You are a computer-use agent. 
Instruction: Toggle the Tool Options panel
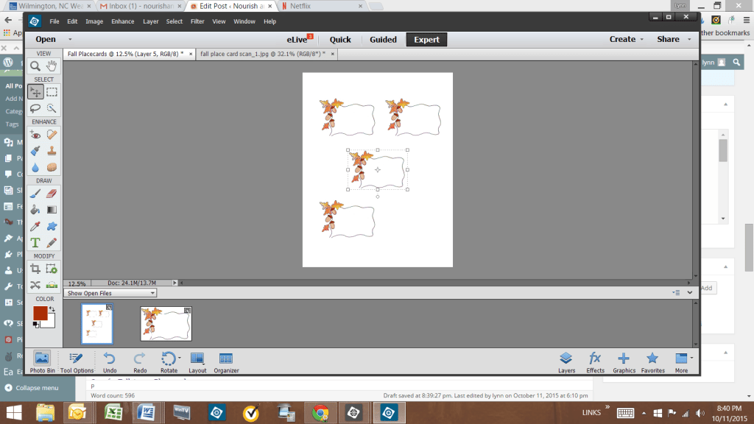click(x=77, y=359)
